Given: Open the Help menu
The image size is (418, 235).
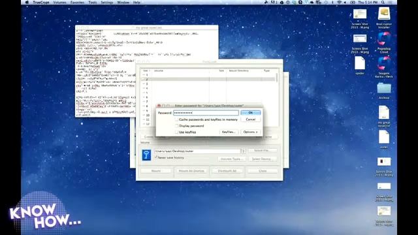Looking at the screenshot, I should 137,2.
